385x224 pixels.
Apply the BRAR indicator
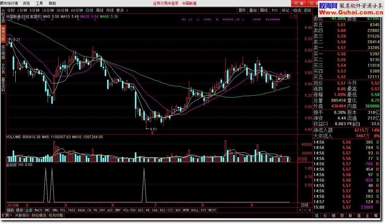[81, 210]
